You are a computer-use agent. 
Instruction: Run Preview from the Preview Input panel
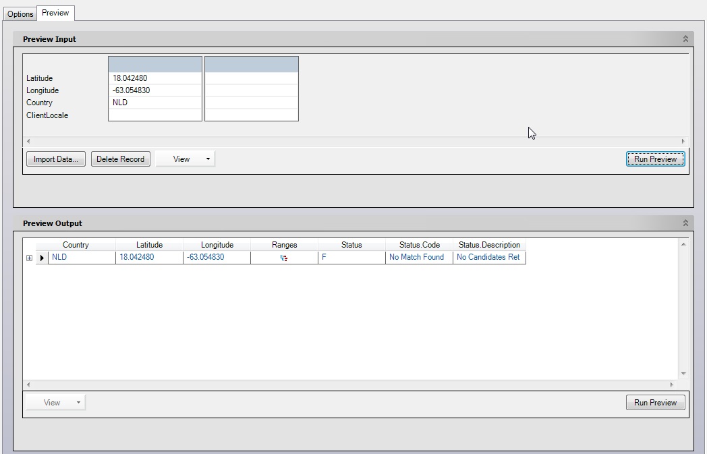(x=655, y=159)
